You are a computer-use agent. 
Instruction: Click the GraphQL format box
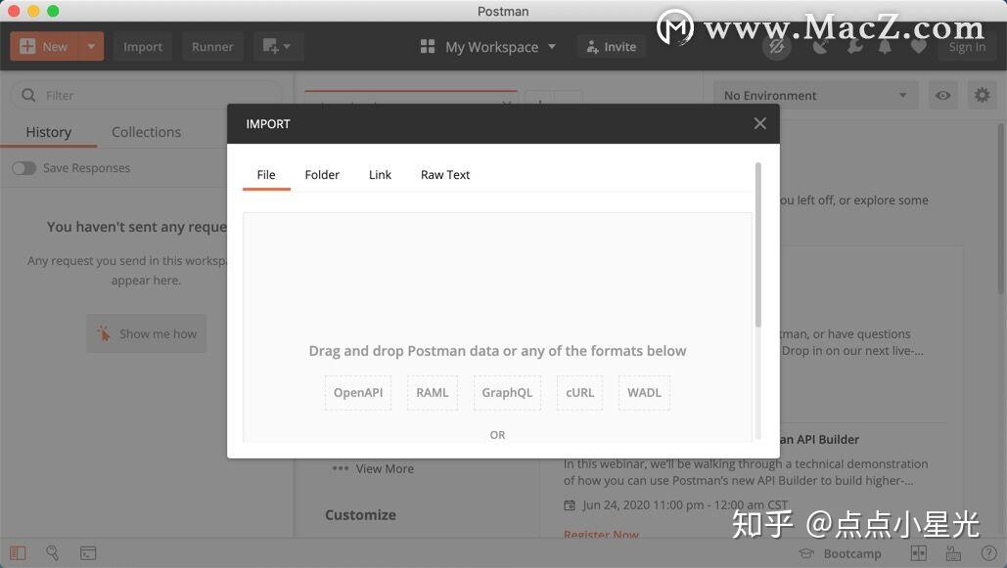tap(507, 393)
